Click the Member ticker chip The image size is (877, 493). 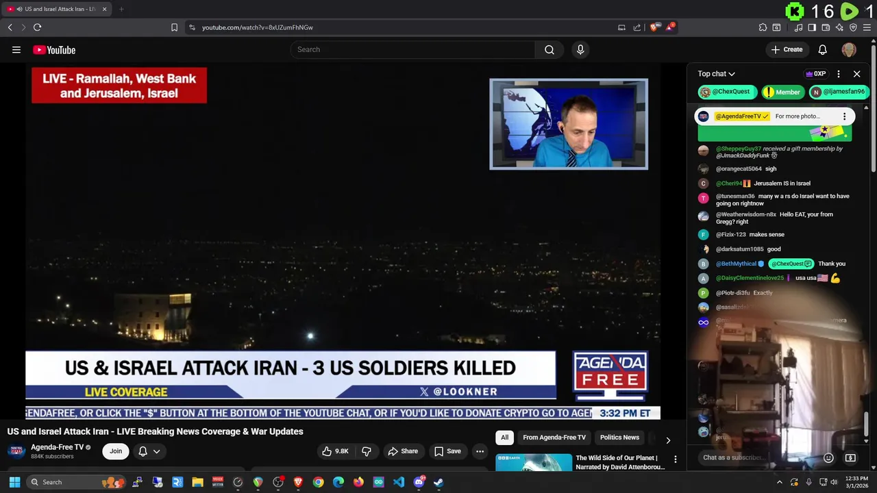[782, 92]
